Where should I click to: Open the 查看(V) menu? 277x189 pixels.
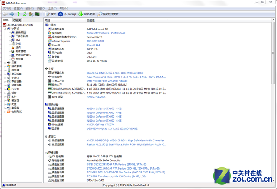pyautogui.click(x=18, y=8)
